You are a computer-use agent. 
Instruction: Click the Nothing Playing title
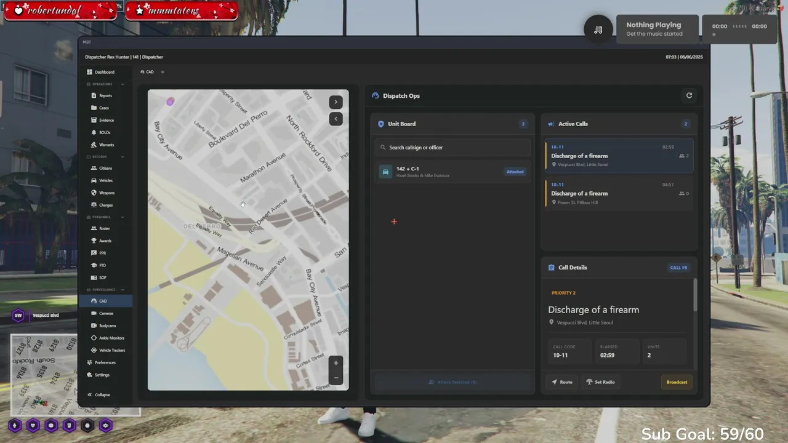(x=653, y=25)
